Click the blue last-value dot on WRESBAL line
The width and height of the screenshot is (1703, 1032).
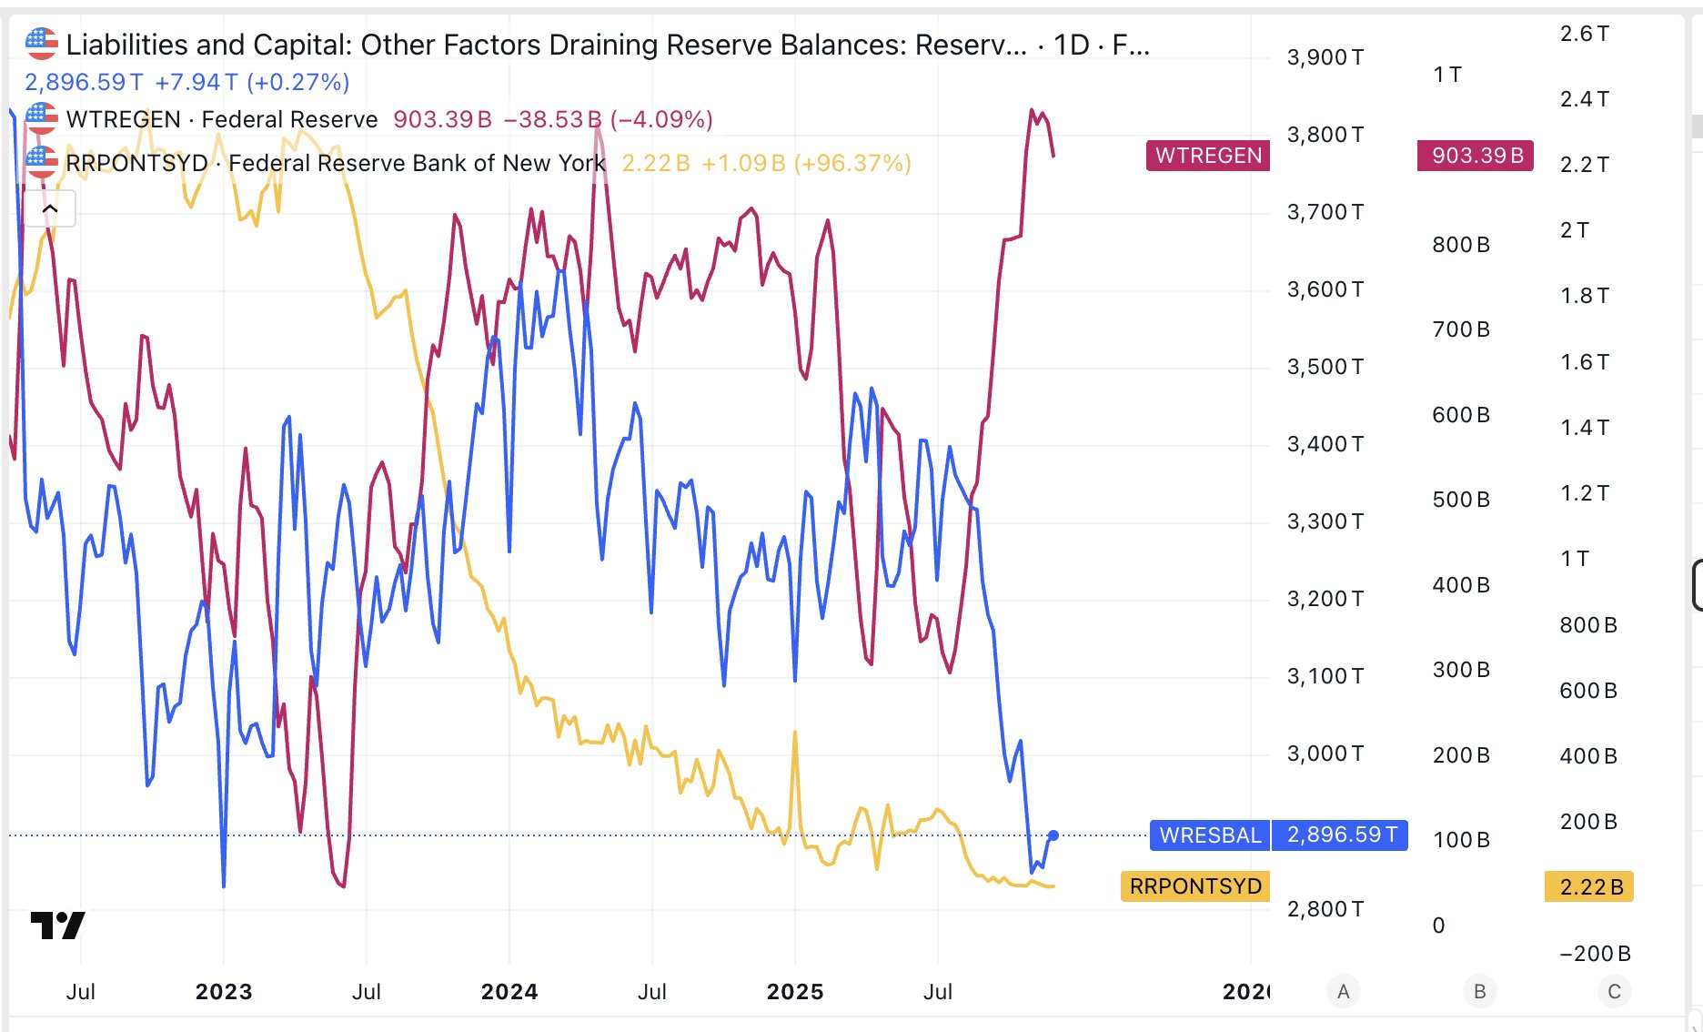(x=1053, y=835)
